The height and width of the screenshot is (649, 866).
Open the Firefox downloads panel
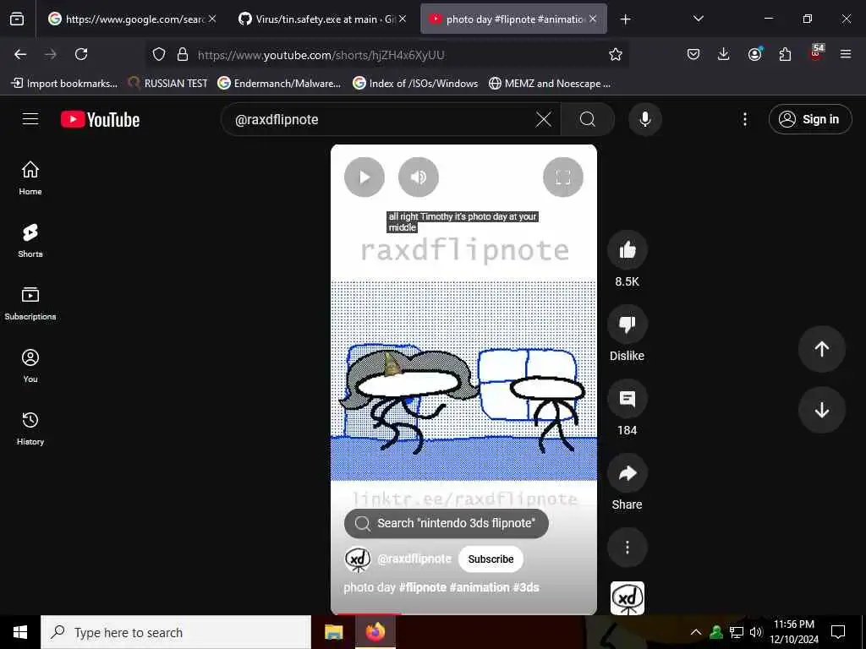tap(724, 54)
